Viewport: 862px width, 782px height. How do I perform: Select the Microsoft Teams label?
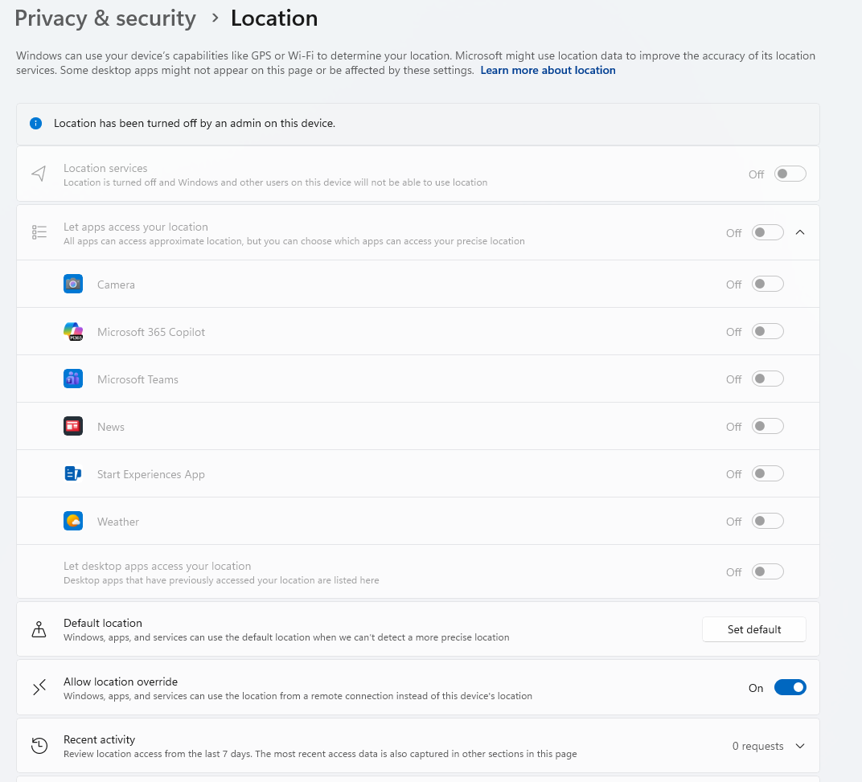point(138,379)
